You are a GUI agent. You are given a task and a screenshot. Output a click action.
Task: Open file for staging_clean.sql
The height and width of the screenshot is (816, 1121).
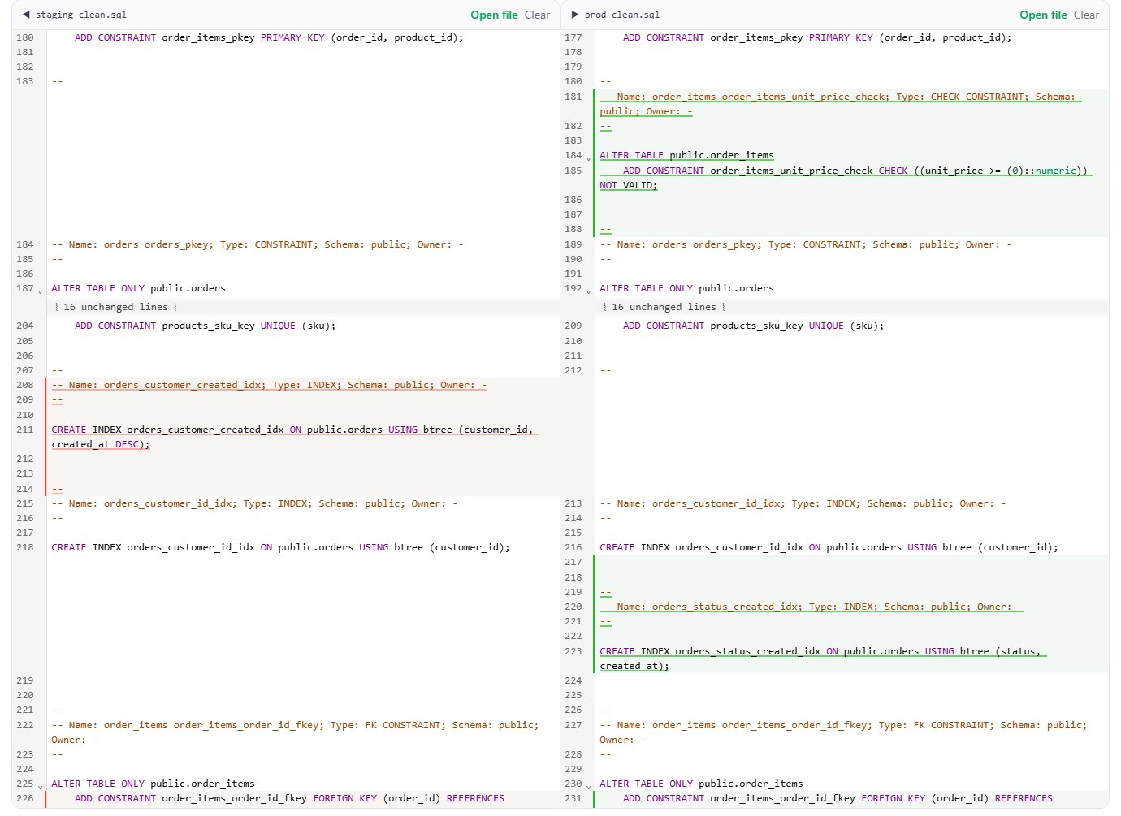[x=494, y=15]
